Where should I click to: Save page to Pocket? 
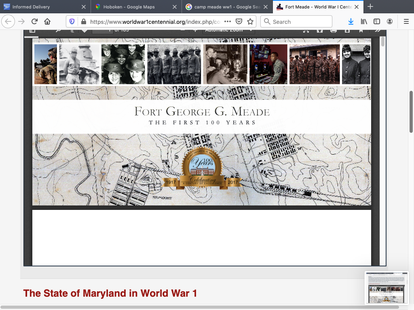[x=239, y=22]
